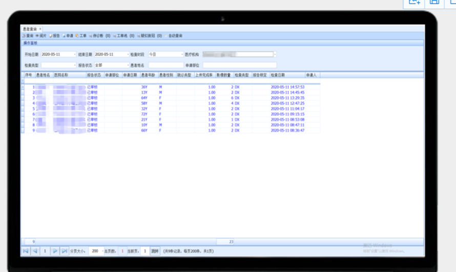Toggle the 自动查询 auto query checkbox
Image resolution: width=456 pixels, height=272 pixels.
(166, 36)
